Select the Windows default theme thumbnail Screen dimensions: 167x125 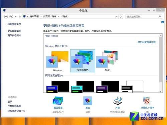57,61
